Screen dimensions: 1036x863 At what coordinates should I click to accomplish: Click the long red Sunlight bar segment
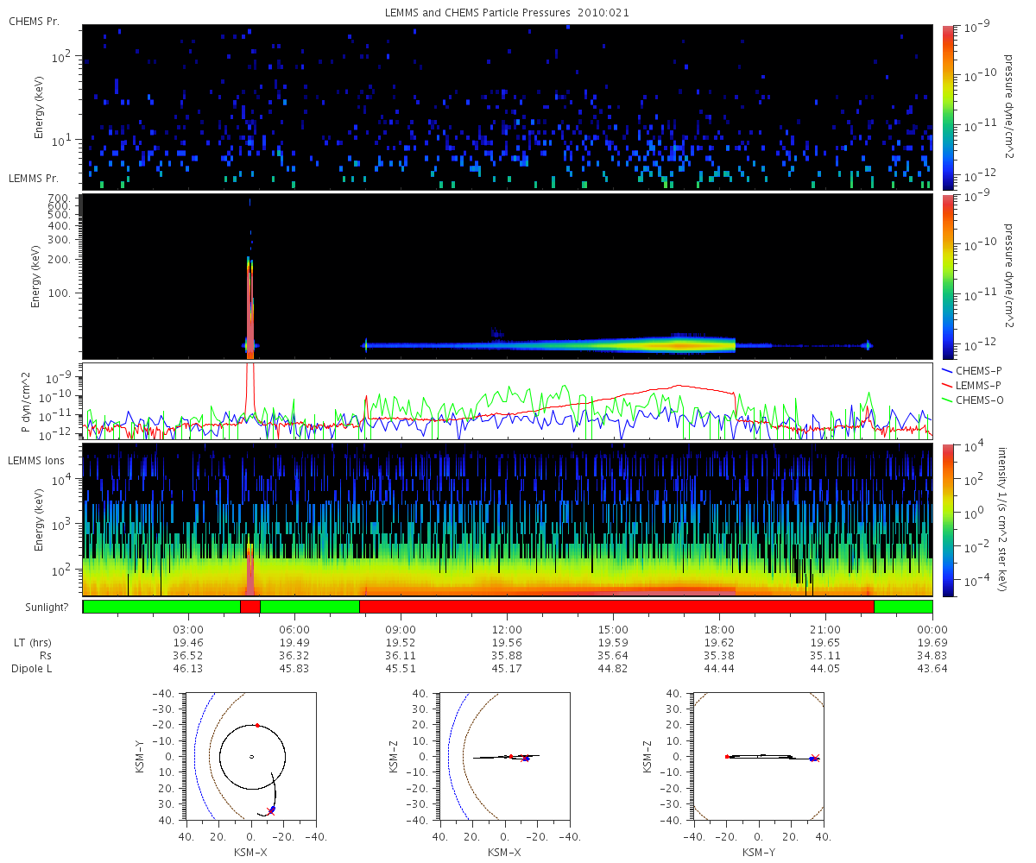(616, 607)
